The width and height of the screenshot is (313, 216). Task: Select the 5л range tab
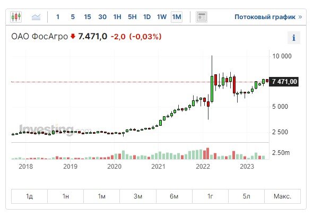(246, 196)
